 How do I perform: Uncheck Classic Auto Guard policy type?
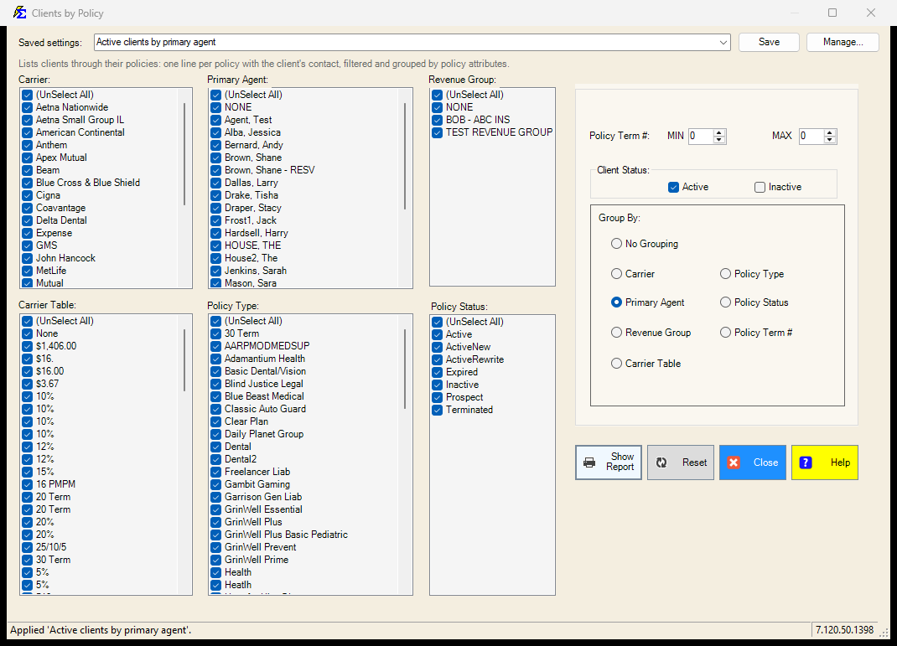[215, 410]
